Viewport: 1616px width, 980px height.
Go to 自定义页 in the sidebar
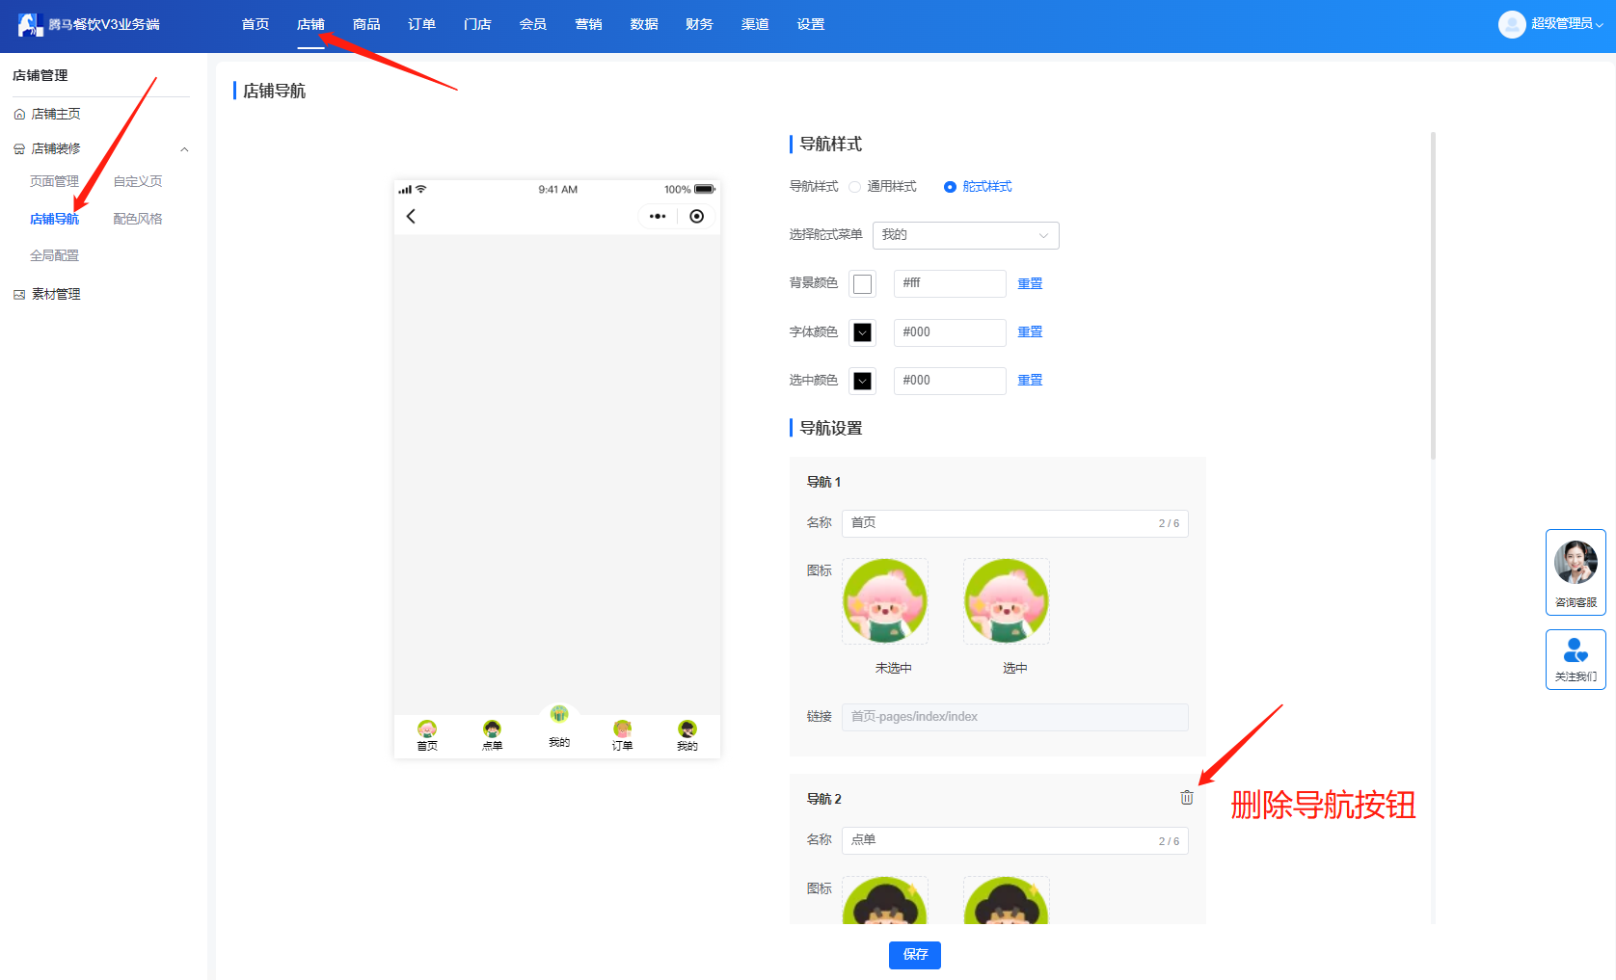138,181
